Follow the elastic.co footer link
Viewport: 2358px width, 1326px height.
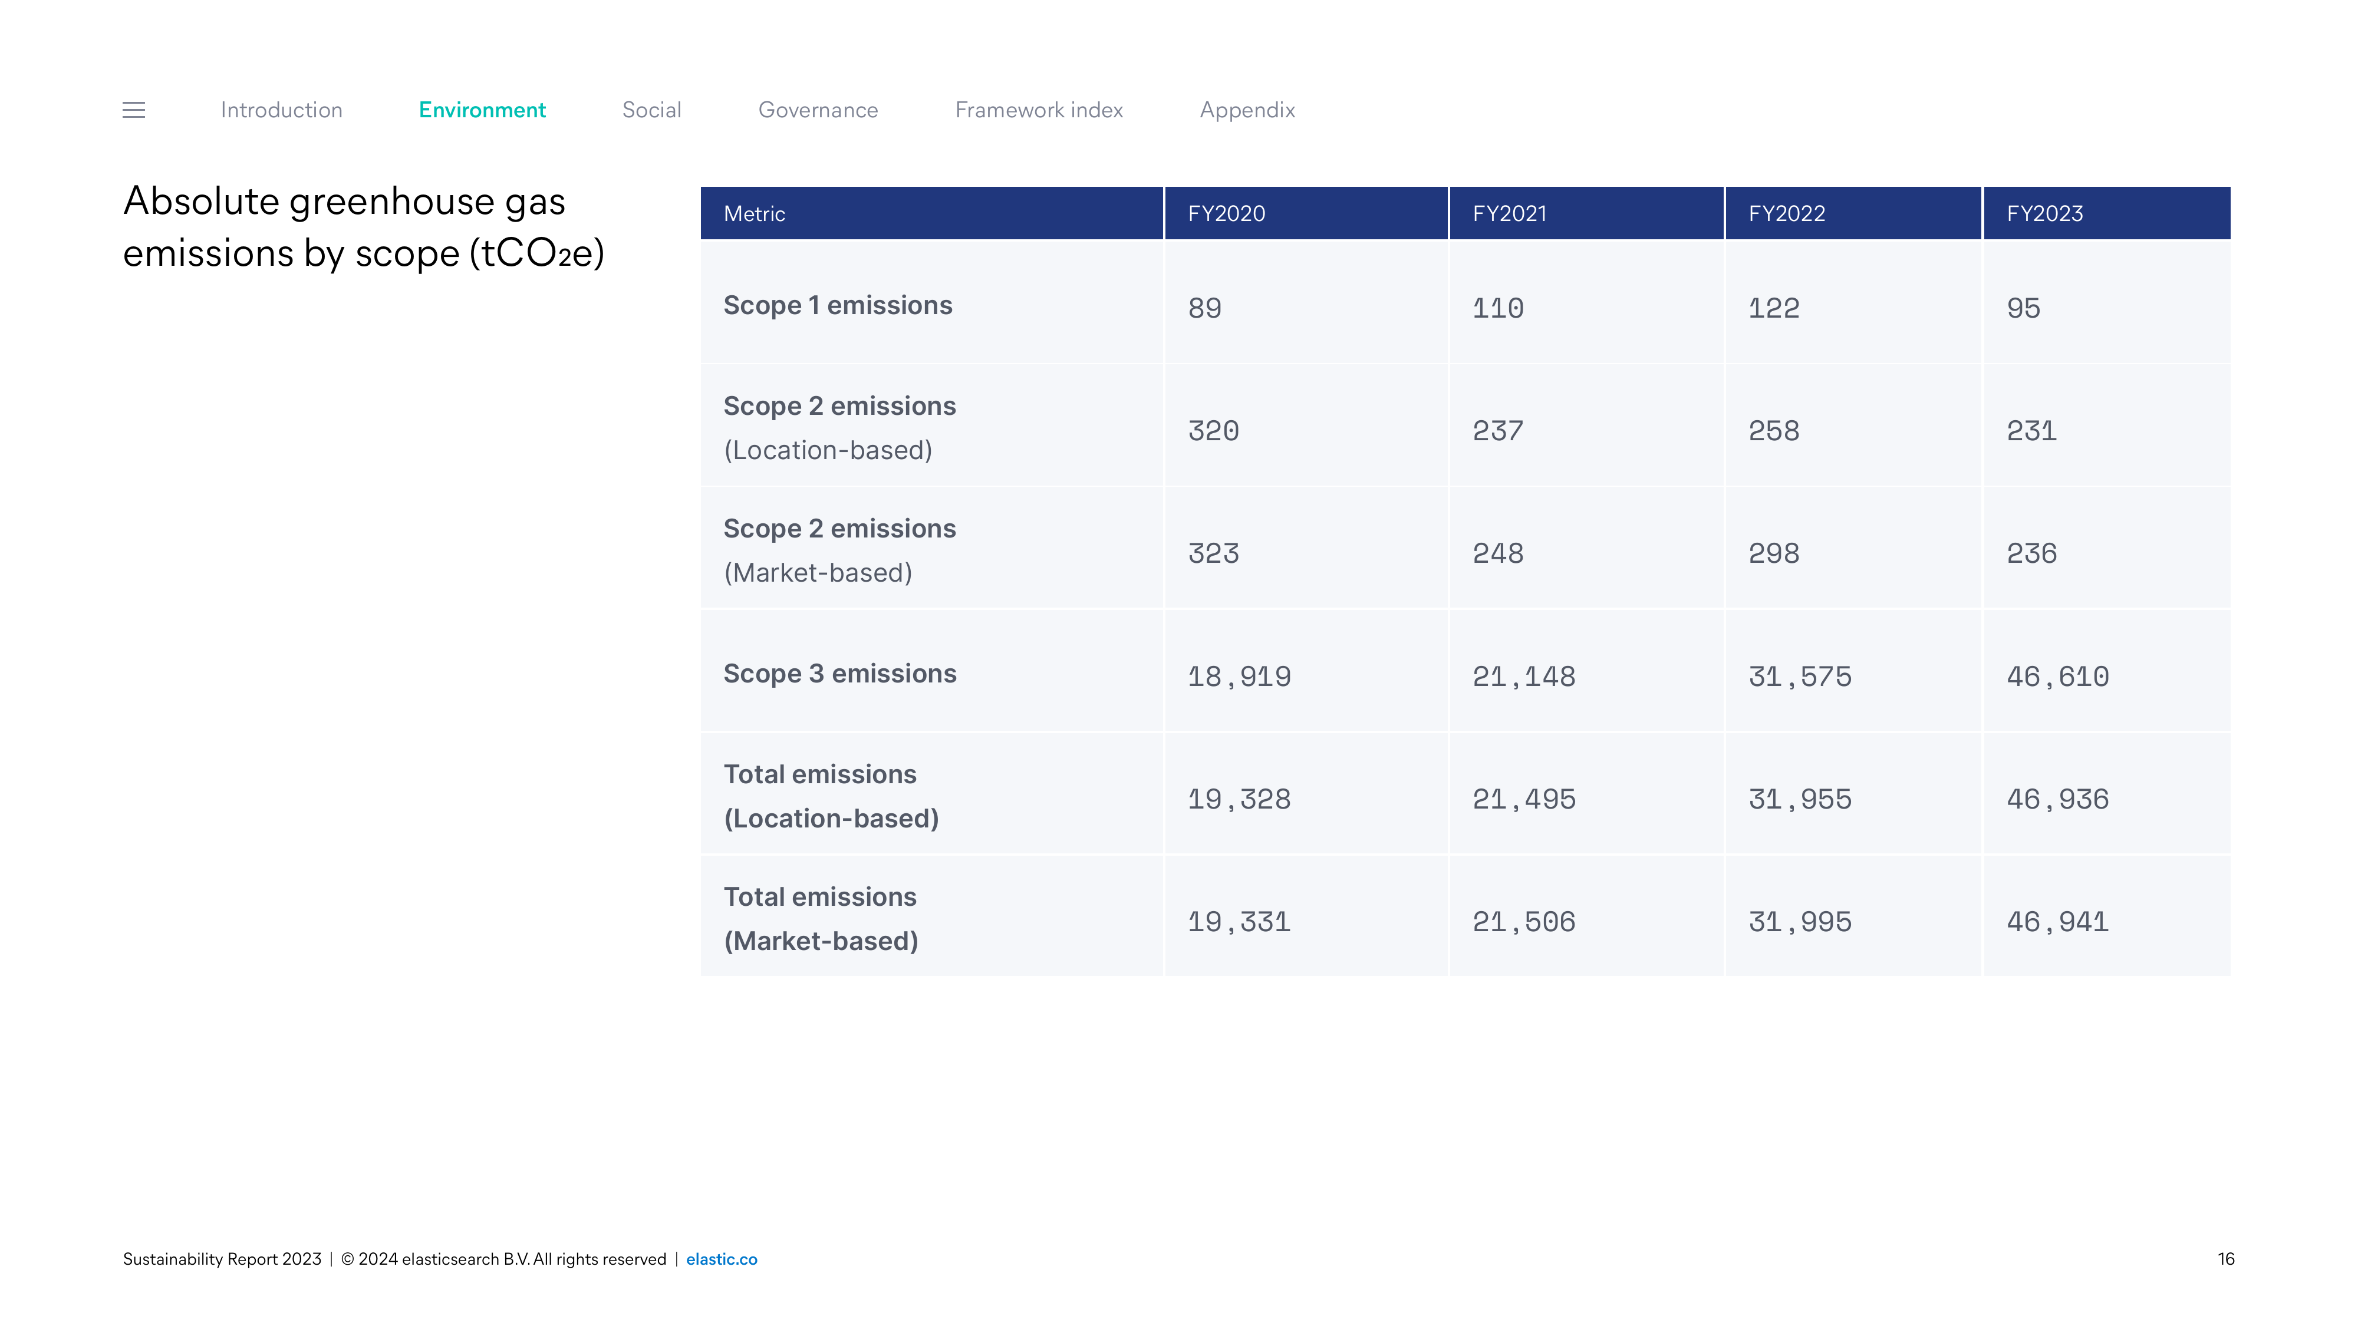(722, 1259)
